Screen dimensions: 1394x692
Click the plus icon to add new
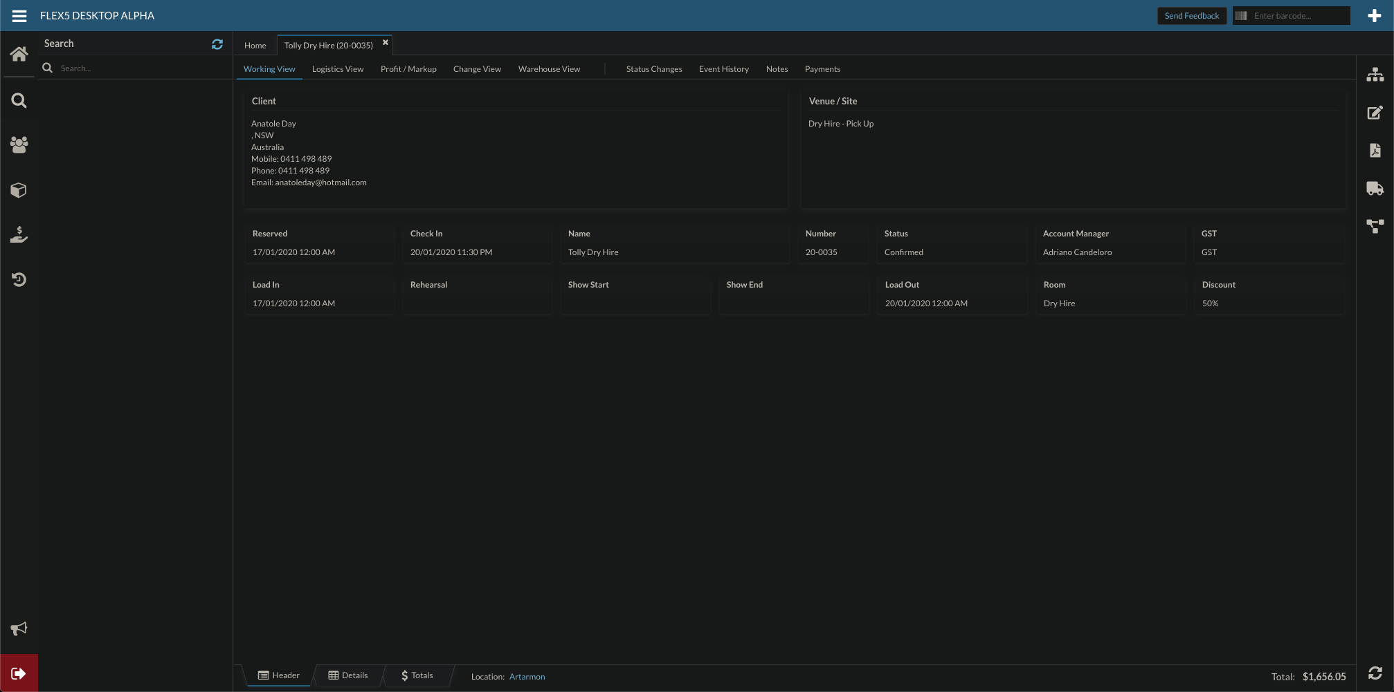(x=1375, y=16)
